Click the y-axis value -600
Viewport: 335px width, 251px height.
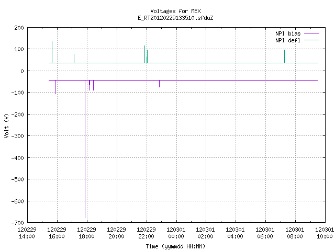(x=17, y=201)
